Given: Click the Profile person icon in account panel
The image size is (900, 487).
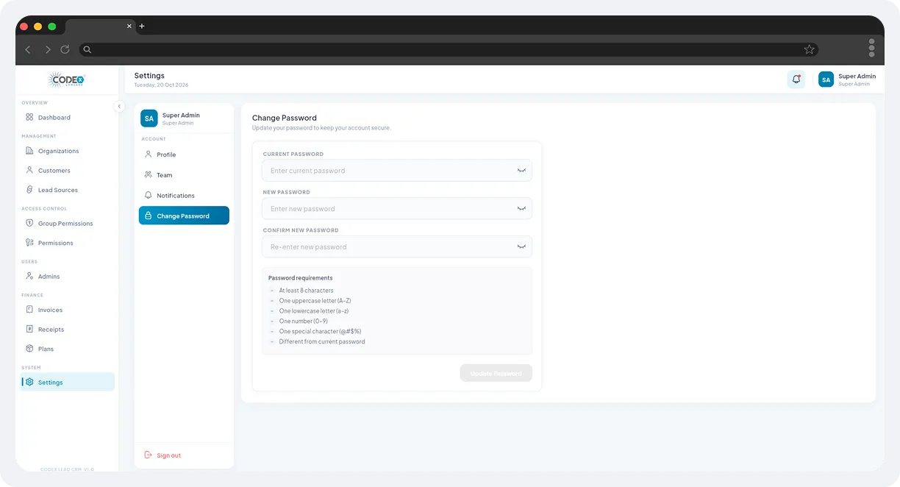Looking at the screenshot, I should 149,154.
